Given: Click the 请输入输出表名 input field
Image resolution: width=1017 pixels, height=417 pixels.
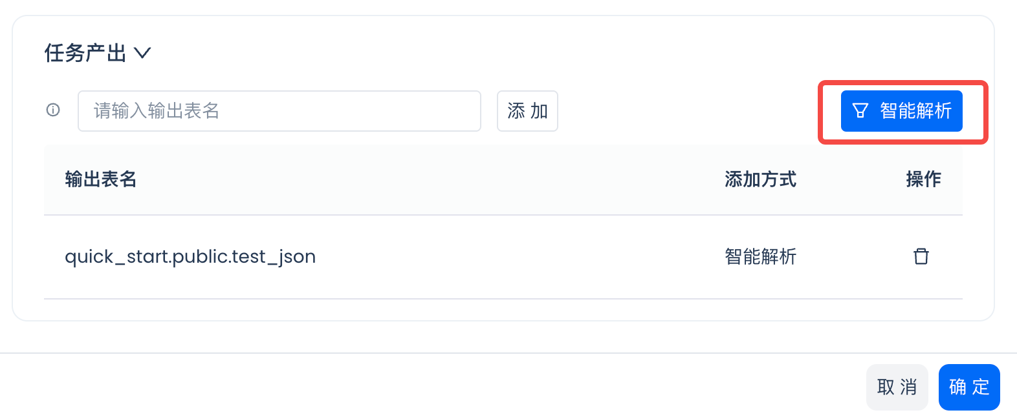Looking at the screenshot, I should click(x=279, y=111).
